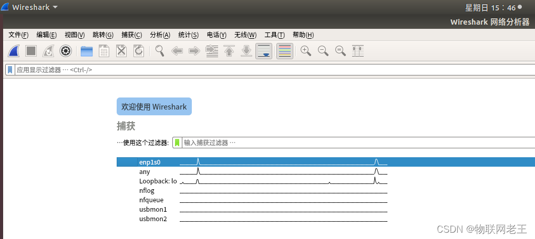This screenshot has height=239, width=535.
Task: Open the 工具(T) menu
Action: point(275,35)
